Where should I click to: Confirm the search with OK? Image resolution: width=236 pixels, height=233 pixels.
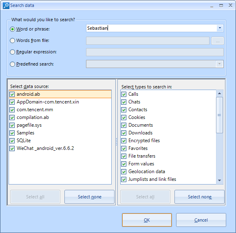147,220
